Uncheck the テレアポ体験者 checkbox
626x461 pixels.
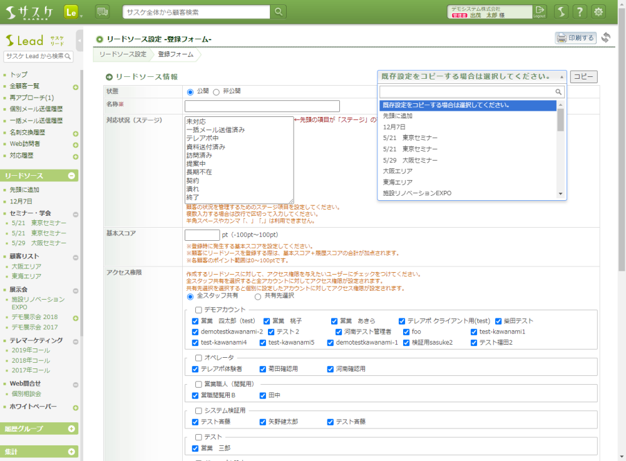pyautogui.click(x=195, y=369)
